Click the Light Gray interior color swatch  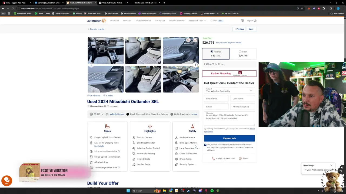coord(172,114)
